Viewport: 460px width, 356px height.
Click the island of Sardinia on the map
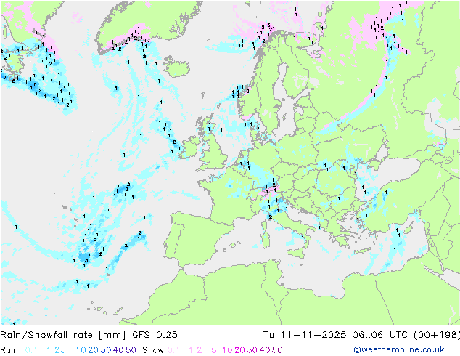tap(266, 240)
